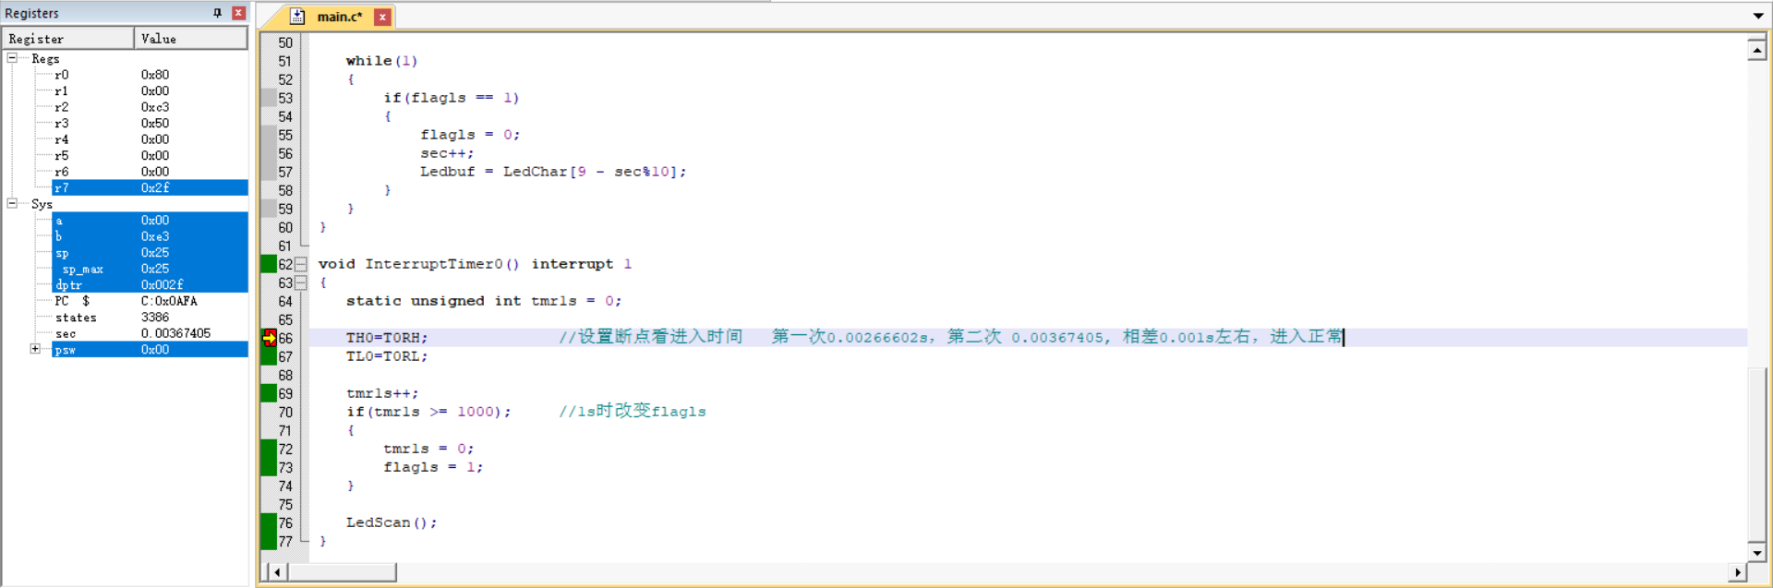
Task: Select the r4 register row
Action: (150, 139)
